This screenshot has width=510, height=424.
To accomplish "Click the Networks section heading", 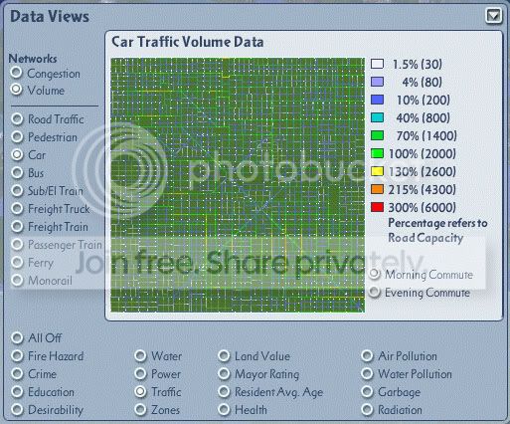I will click(x=33, y=59).
